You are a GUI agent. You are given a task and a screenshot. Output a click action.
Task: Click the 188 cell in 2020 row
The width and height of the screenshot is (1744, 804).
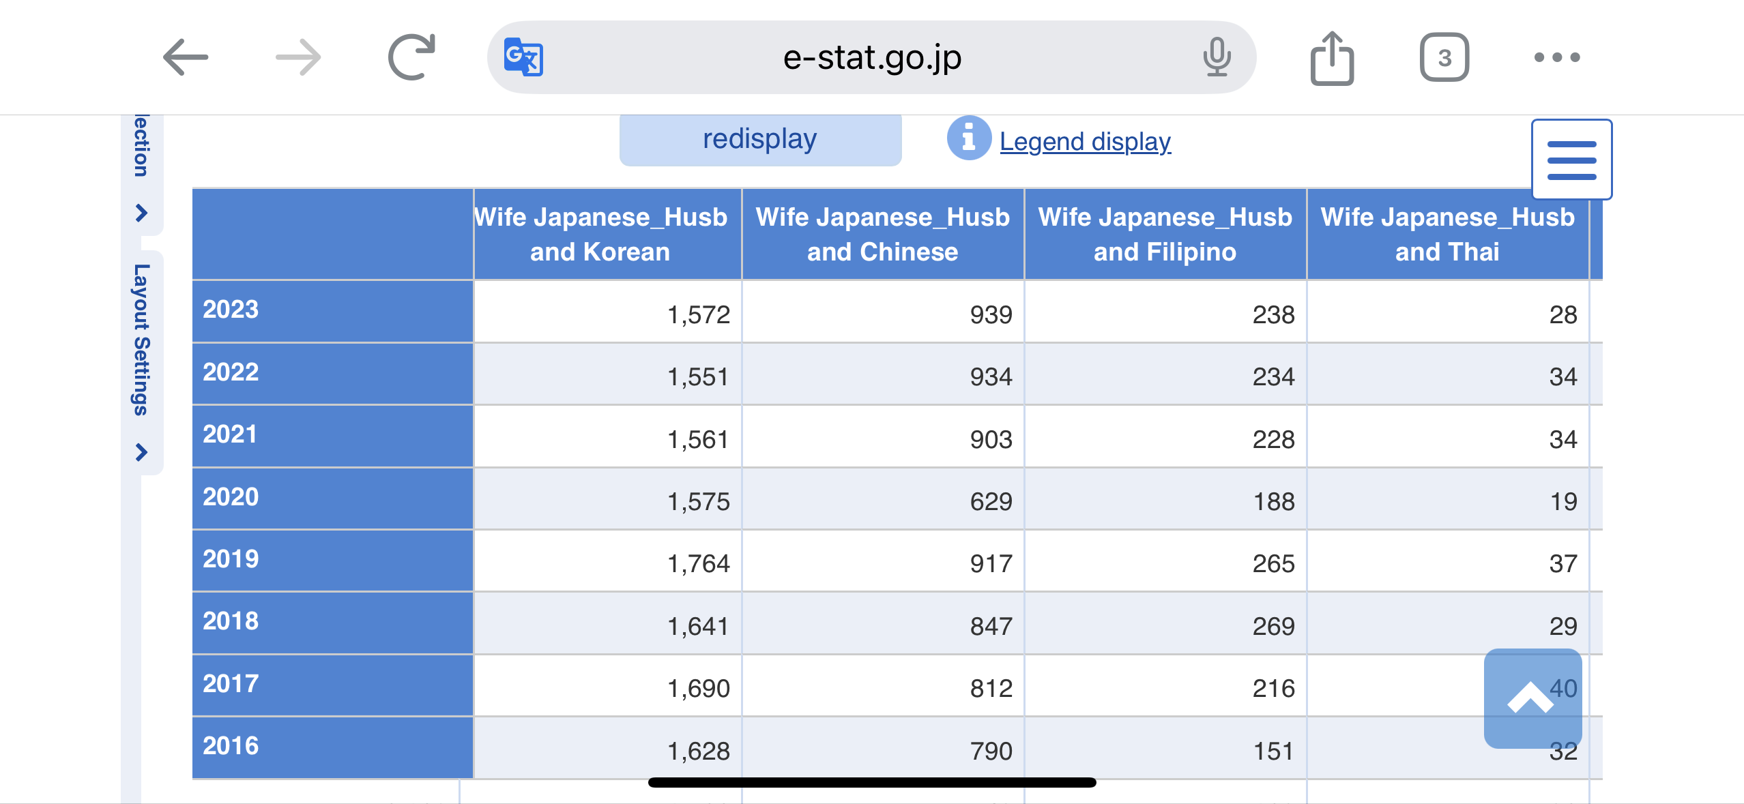pos(1165,499)
